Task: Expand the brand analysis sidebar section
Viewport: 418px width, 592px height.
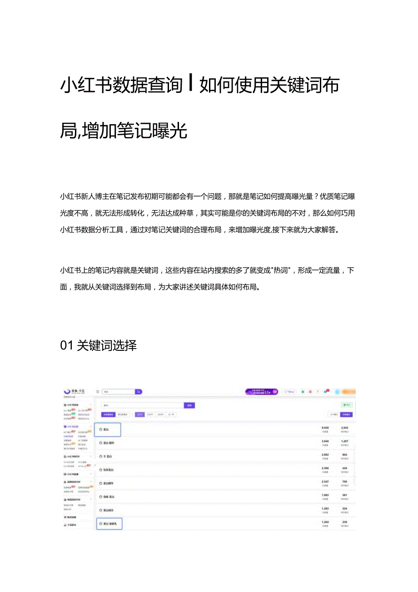Action: pos(91,481)
